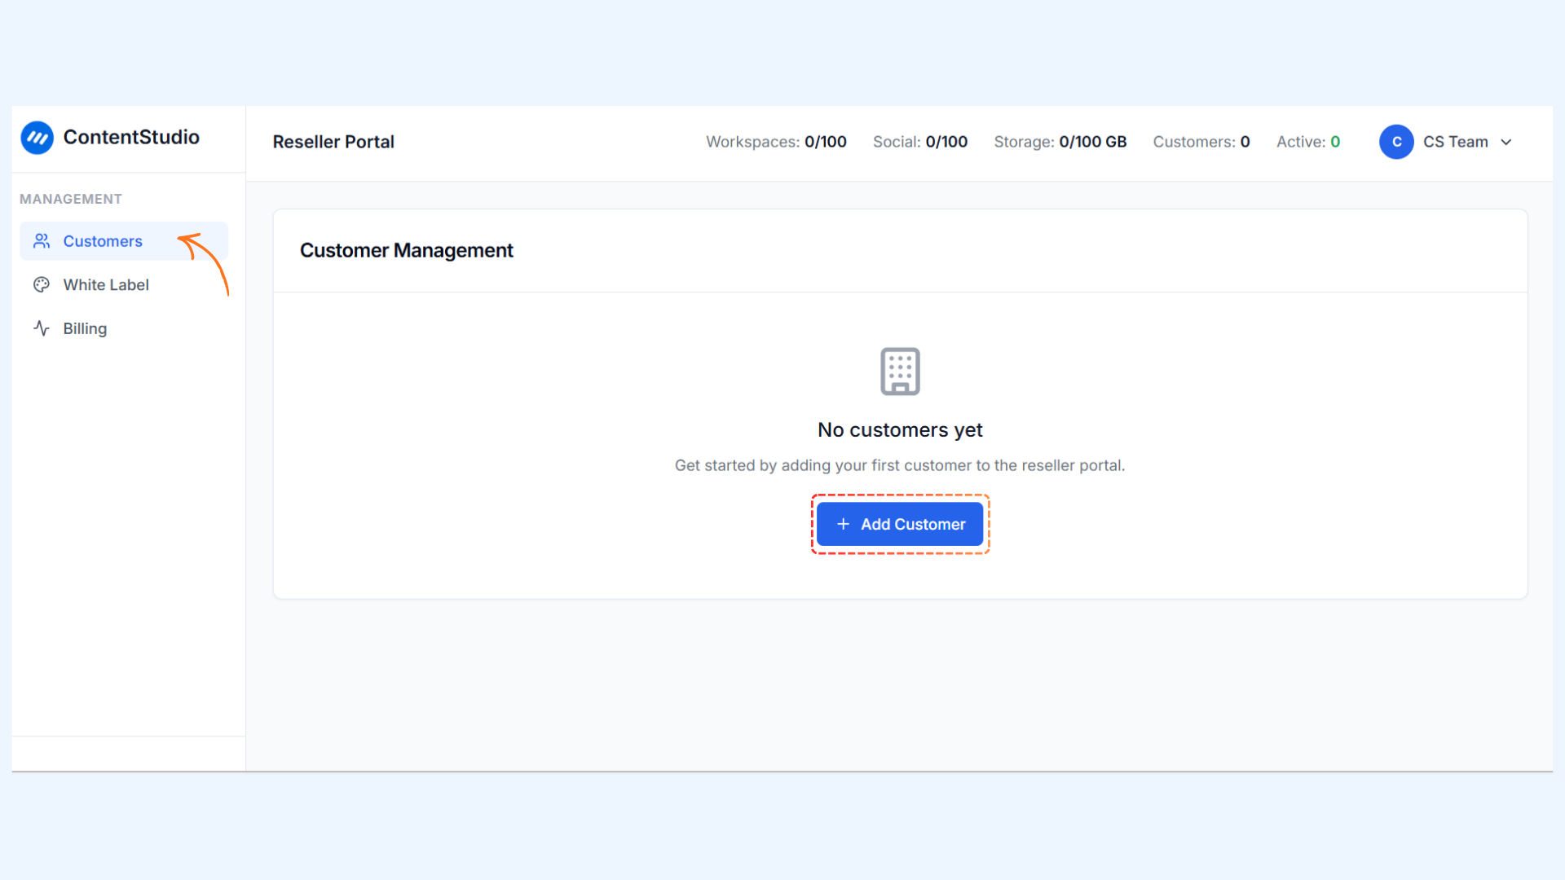Expand the CS Team dropdown chevron
1565x880 pixels.
[1506, 142]
